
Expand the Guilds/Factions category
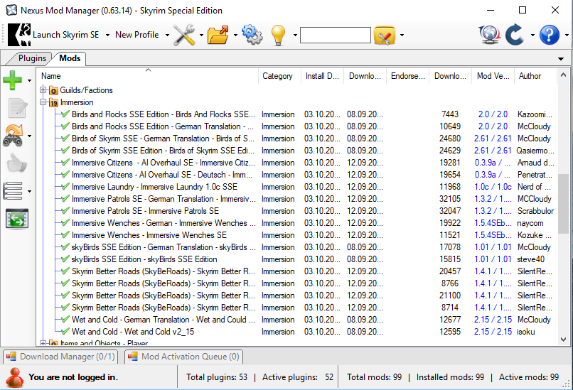point(43,90)
